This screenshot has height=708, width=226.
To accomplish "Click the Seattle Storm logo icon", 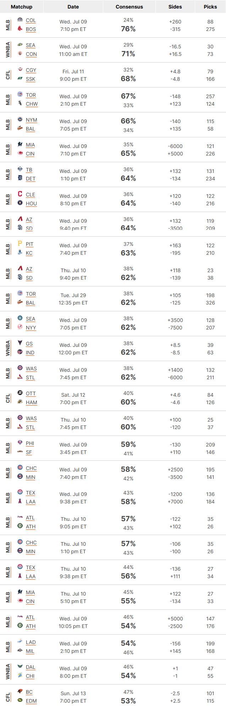I will (20, 45).
